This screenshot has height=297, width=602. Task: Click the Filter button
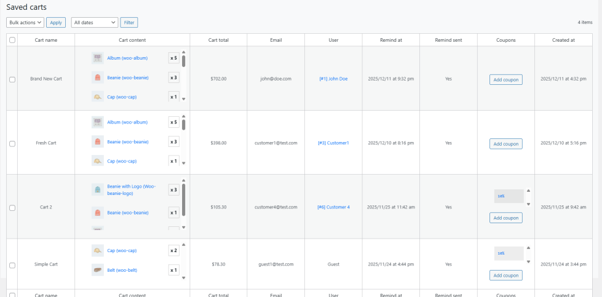[129, 23]
